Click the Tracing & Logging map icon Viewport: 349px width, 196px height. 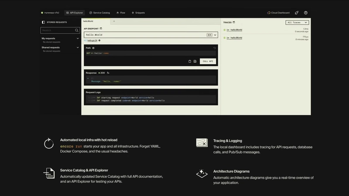point(202,143)
